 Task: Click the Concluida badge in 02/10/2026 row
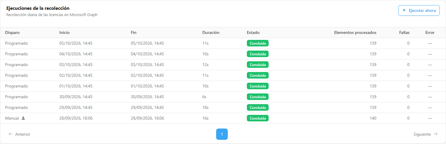coord(258,75)
